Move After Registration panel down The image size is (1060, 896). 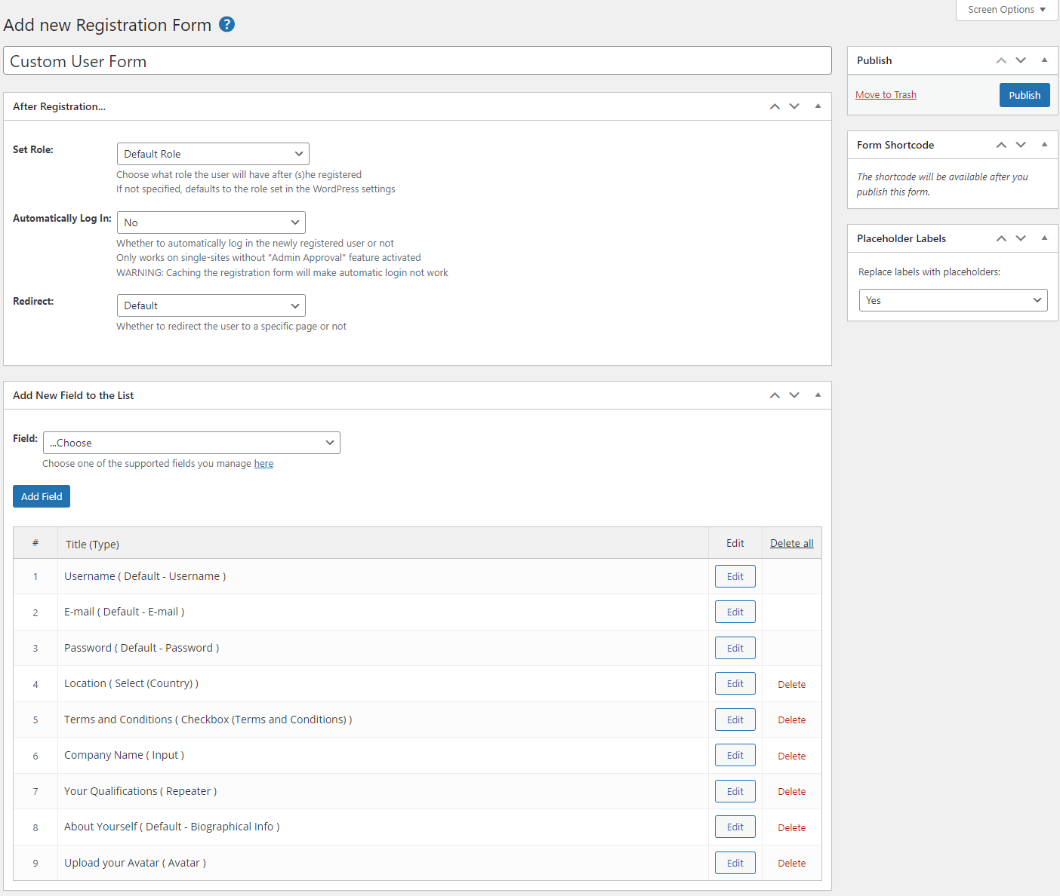tap(794, 106)
